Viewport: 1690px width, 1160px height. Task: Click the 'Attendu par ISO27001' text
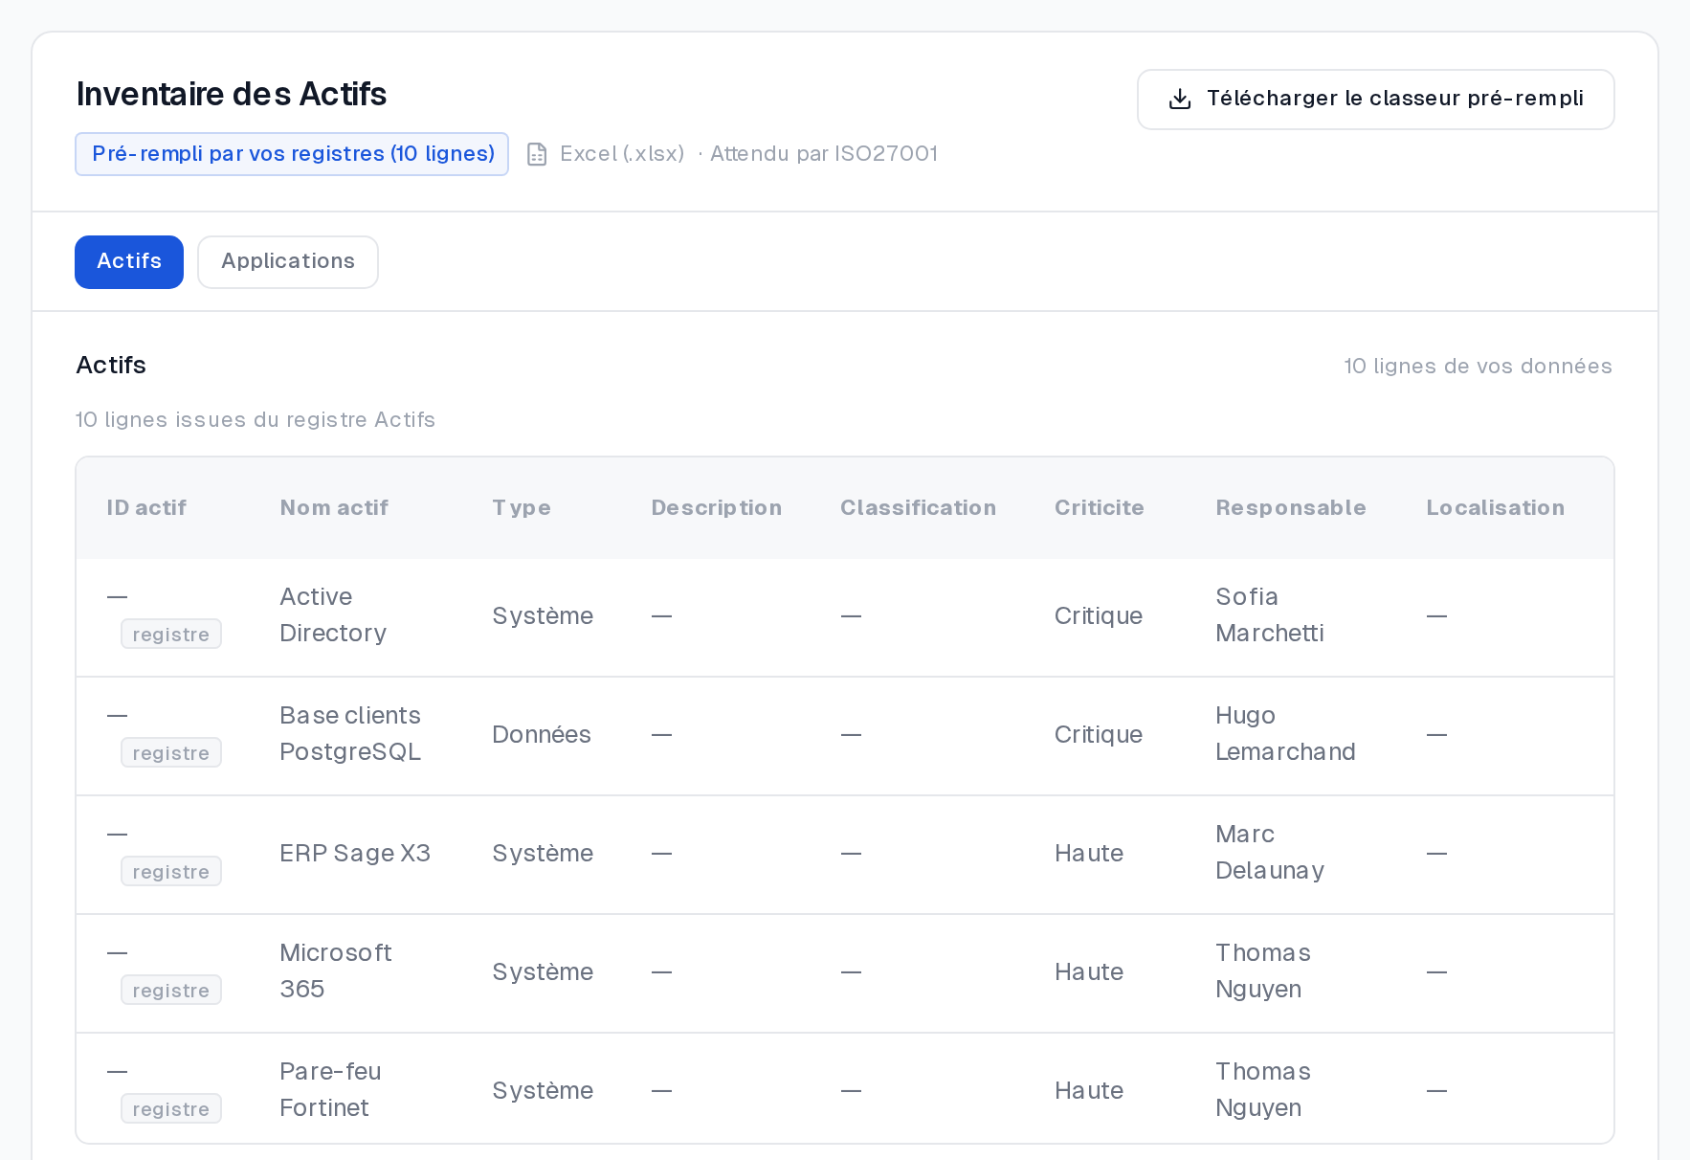tap(824, 154)
